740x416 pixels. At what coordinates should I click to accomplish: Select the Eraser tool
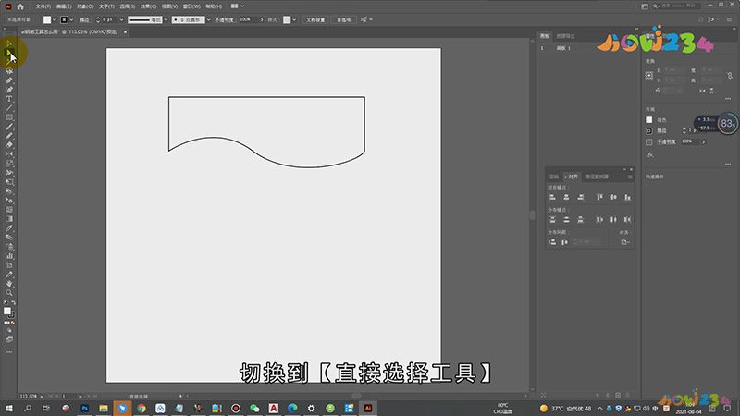coord(9,145)
